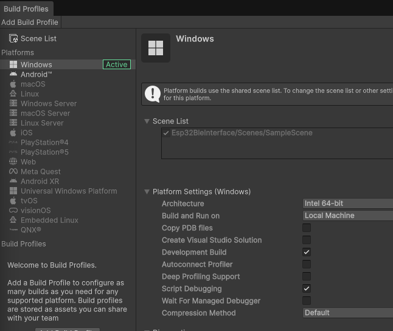Select Embedded Linux in platforms list
This screenshot has height=331, width=393.
pyautogui.click(x=49, y=220)
